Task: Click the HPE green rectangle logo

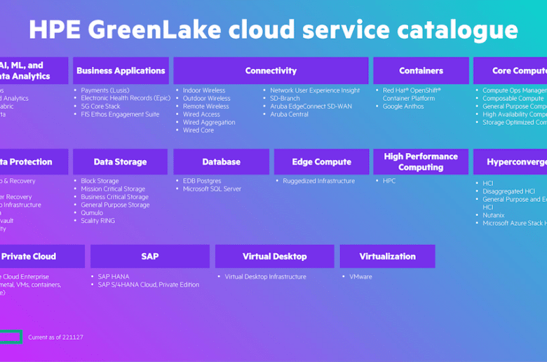Action: (x=11, y=337)
